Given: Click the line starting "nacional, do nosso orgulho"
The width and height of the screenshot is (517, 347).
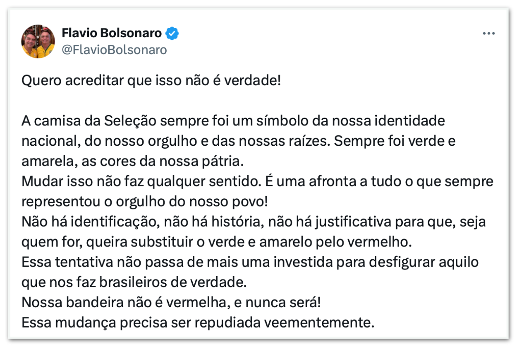Looking at the screenshot, I should point(238,141).
